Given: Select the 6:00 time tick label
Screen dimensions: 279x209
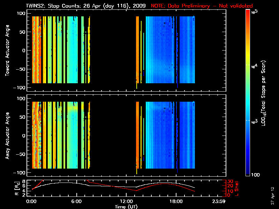Looking at the screenshot, I should (76, 202).
